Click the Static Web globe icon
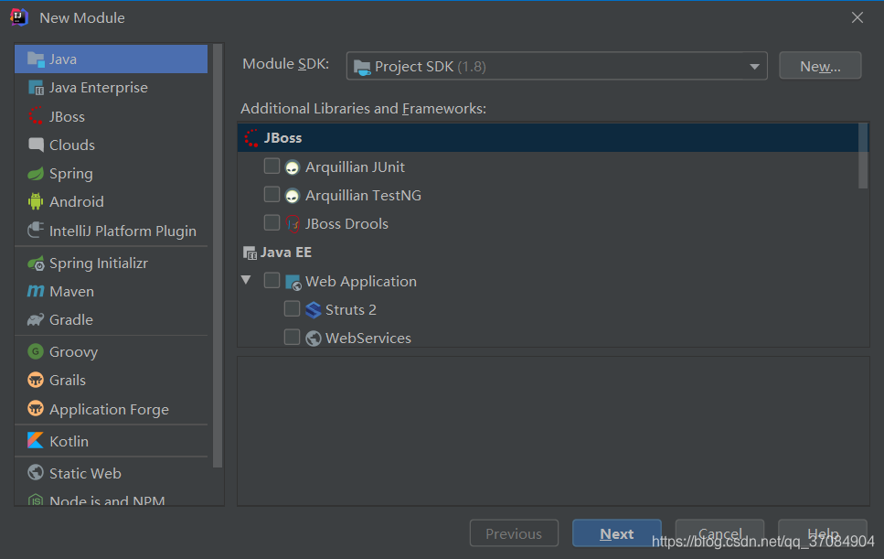Viewport: 884px width, 559px height. [x=36, y=472]
